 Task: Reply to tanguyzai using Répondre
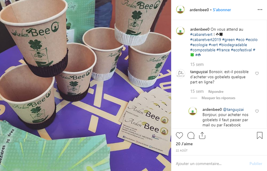click(216, 92)
